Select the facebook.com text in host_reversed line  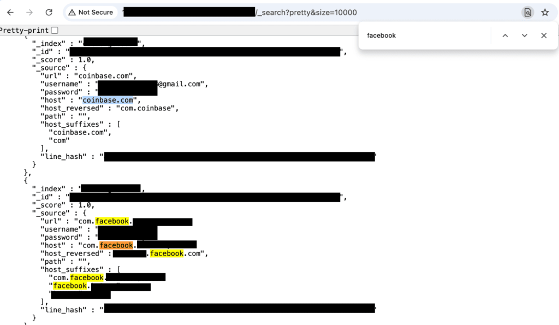pyautogui.click(x=165, y=253)
